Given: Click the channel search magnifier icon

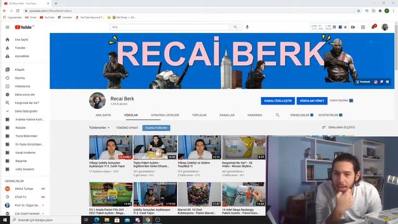Looking at the screenshot, I should coord(277,115).
